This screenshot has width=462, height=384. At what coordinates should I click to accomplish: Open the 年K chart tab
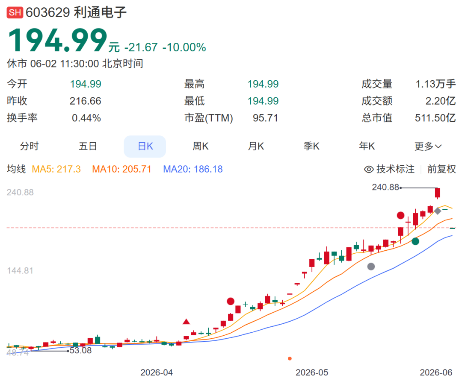367,146
